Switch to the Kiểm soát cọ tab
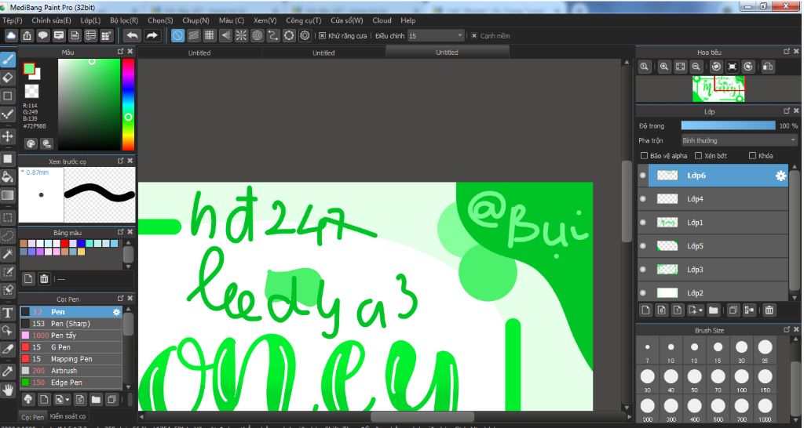804x428 pixels. [68, 415]
